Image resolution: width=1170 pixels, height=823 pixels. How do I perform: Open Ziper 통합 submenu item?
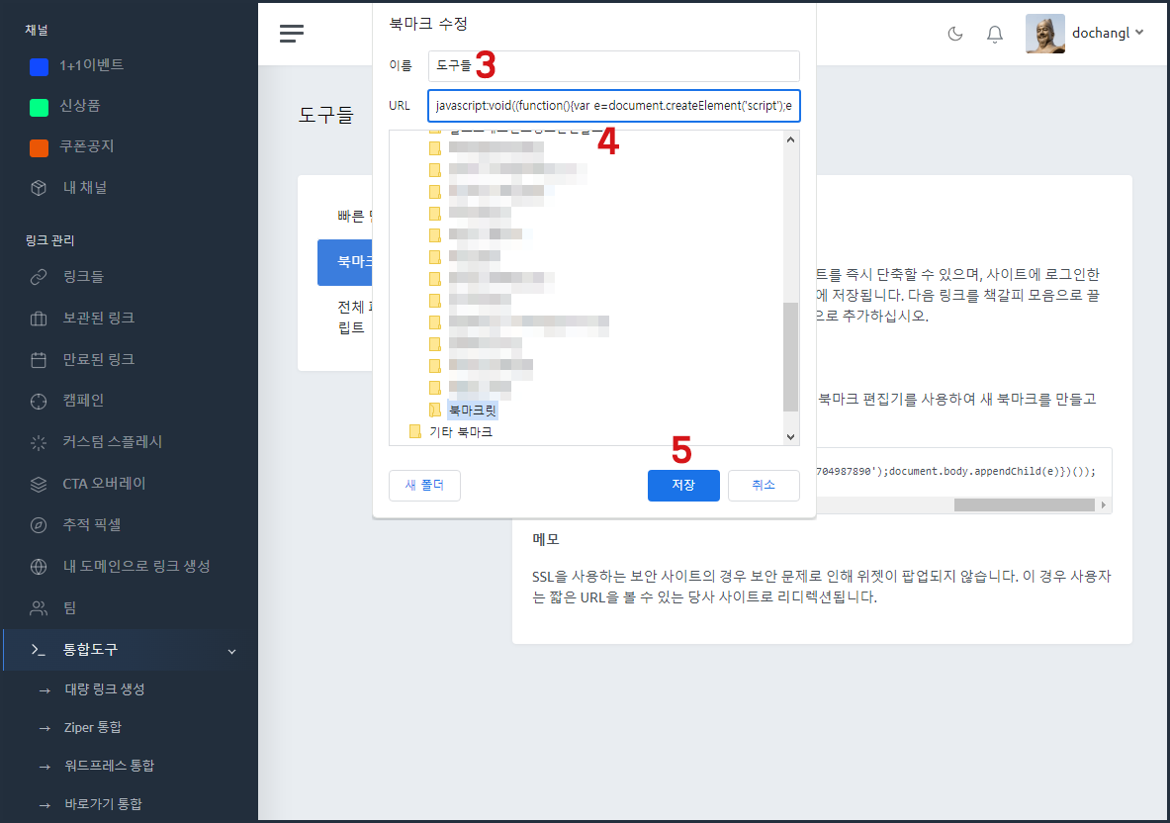93,727
